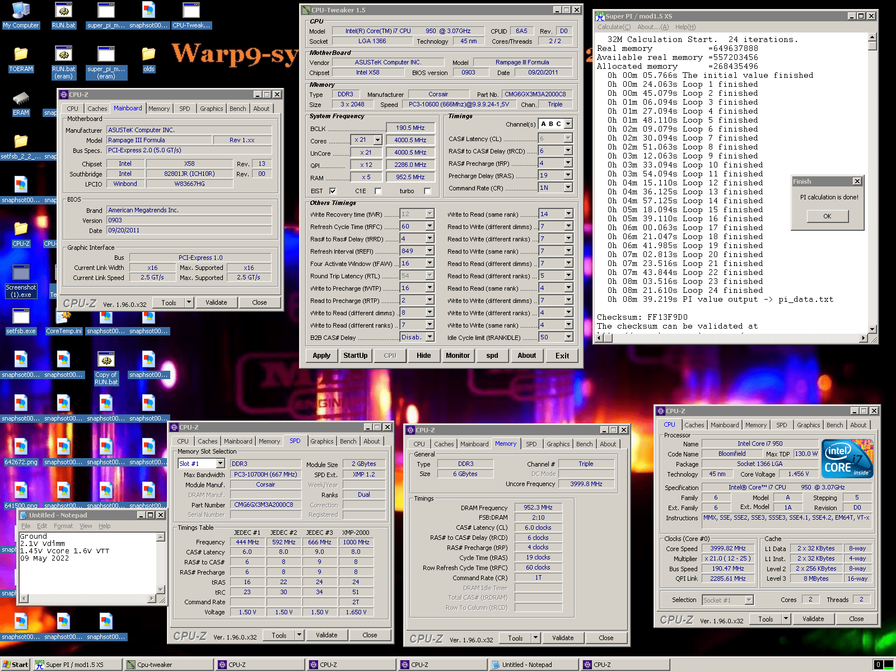Click the Super PI horizontal scrollbar track

click(737, 338)
